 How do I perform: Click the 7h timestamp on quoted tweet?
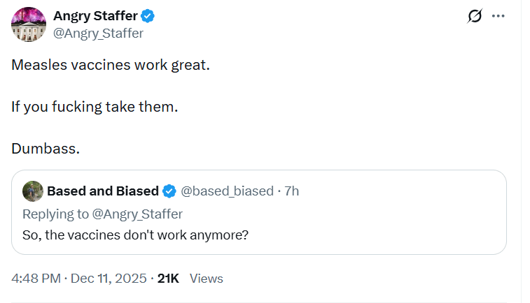[x=291, y=191]
